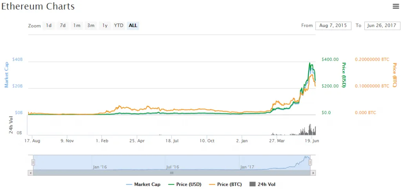
Task: Click the $20B market cap label
Action: (17, 86)
